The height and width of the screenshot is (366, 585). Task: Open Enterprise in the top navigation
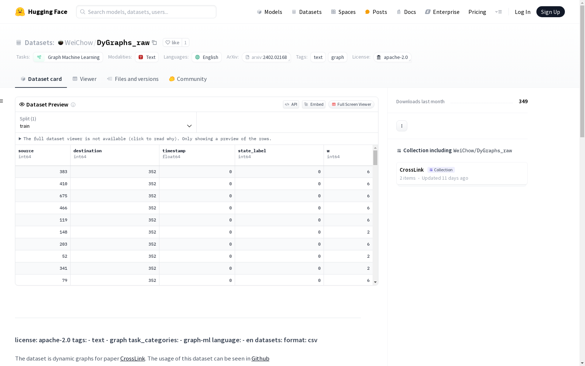click(x=442, y=12)
